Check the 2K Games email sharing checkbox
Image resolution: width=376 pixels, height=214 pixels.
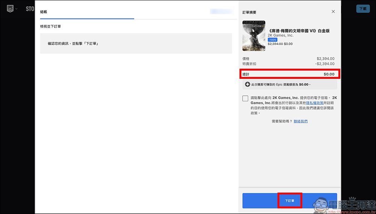pos(245,98)
